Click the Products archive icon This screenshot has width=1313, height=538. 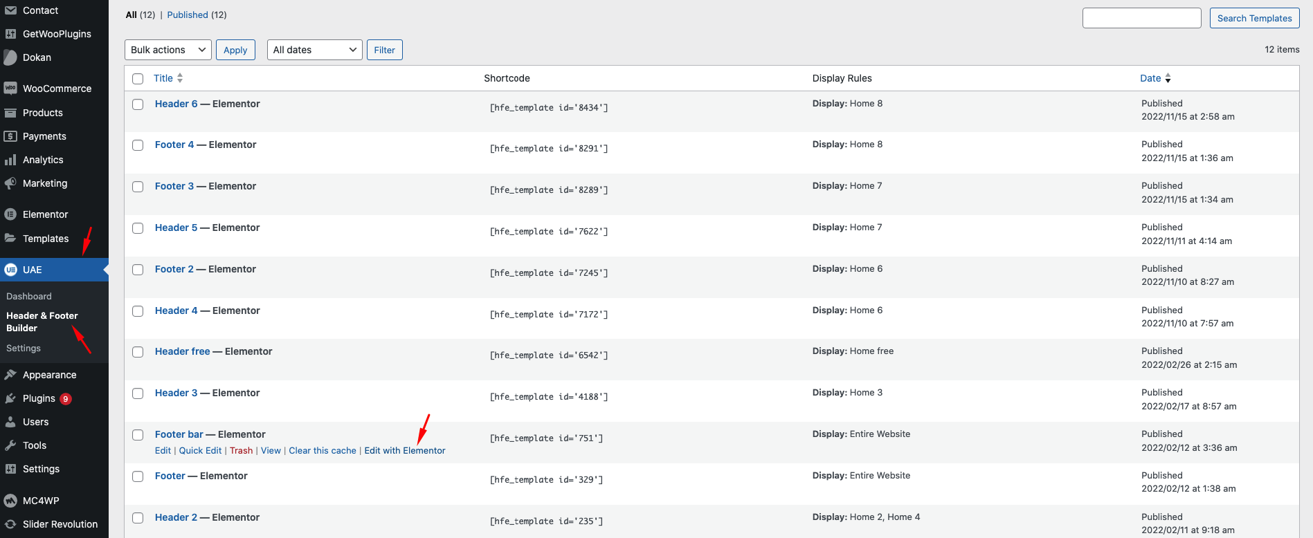[10, 113]
